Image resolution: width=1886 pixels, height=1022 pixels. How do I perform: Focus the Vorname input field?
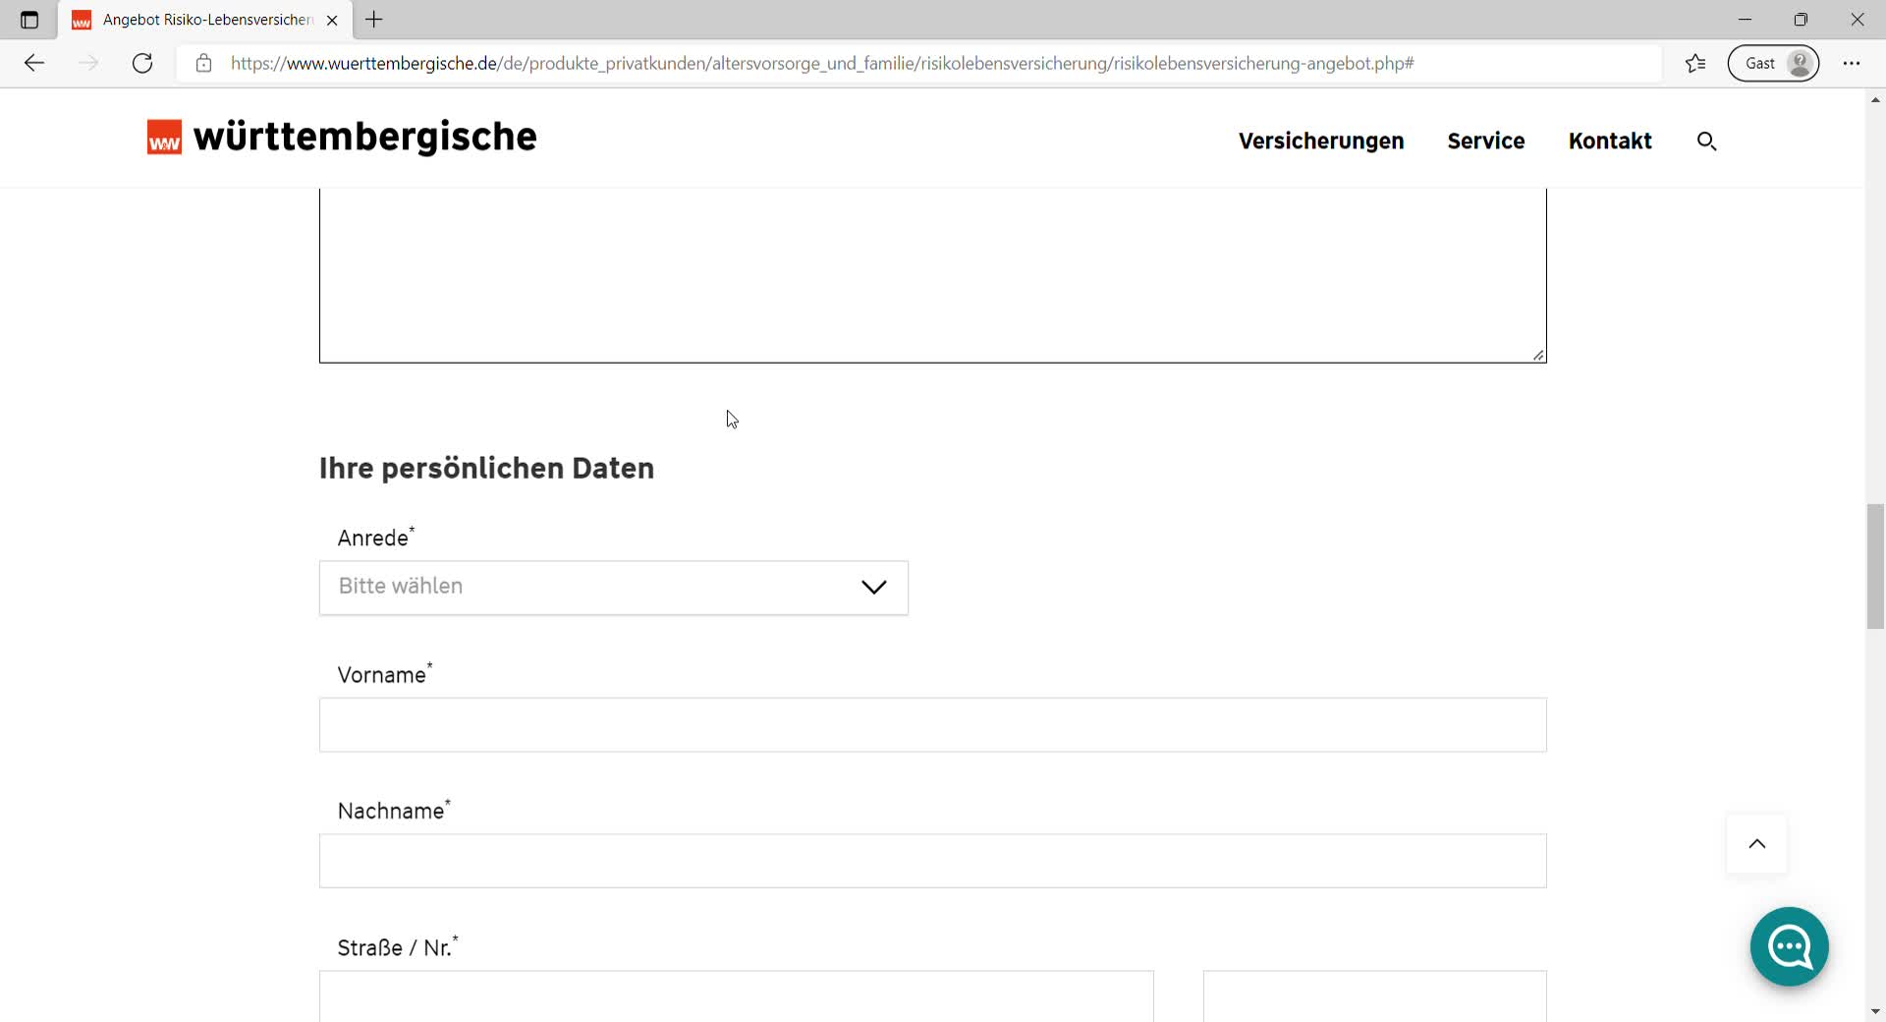(x=932, y=725)
